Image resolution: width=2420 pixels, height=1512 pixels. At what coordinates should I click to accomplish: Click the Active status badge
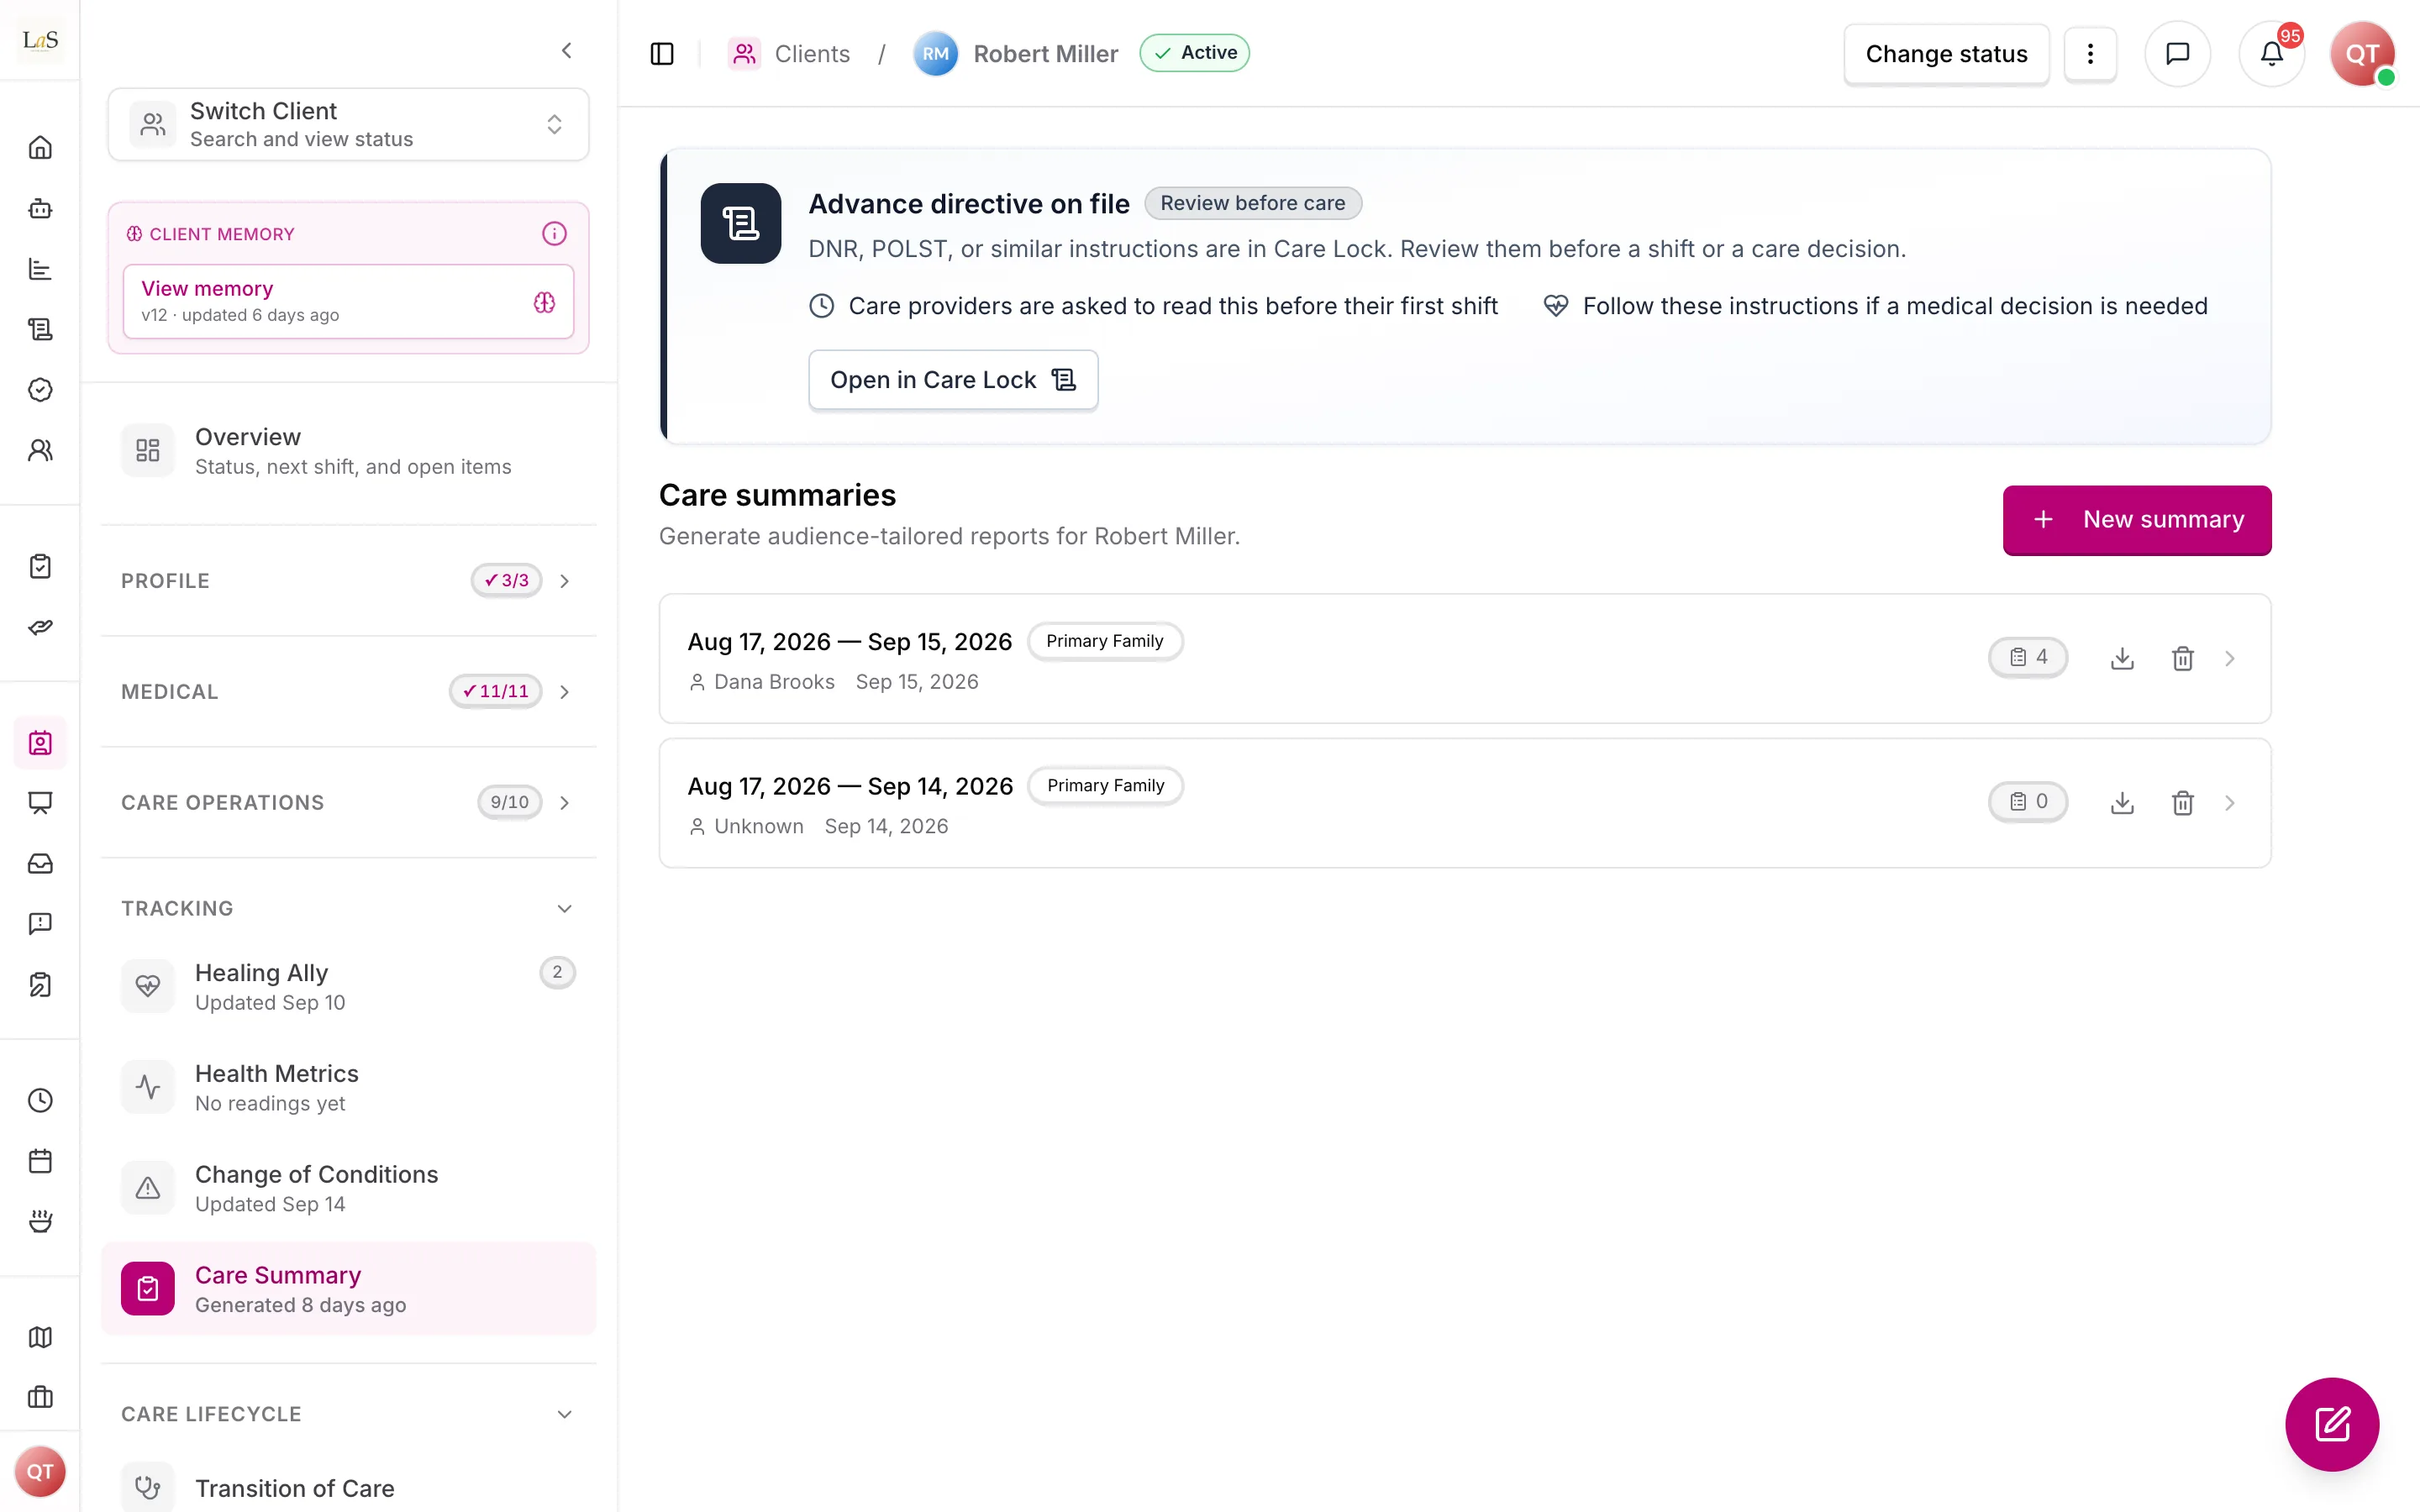[1194, 53]
